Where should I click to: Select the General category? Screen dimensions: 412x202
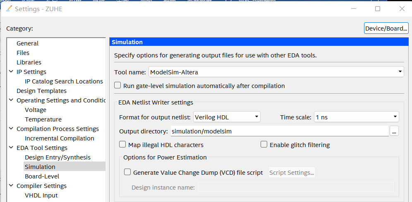pyautogui.click(x=27, y=43)
